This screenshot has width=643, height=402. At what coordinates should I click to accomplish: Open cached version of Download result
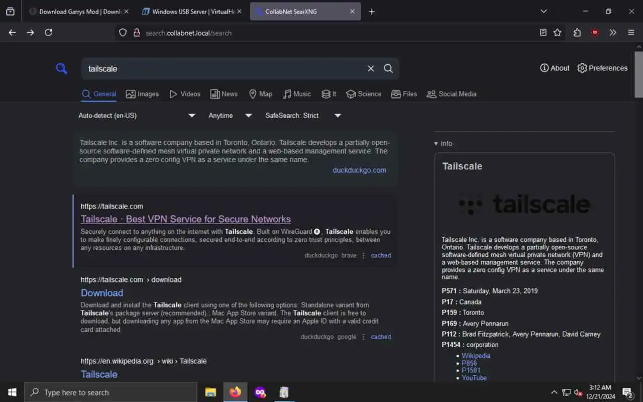(x=381, y=337)
